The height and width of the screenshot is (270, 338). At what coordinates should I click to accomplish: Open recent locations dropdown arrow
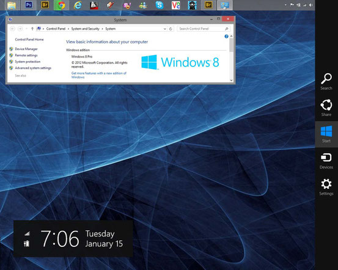click(26, 29)
